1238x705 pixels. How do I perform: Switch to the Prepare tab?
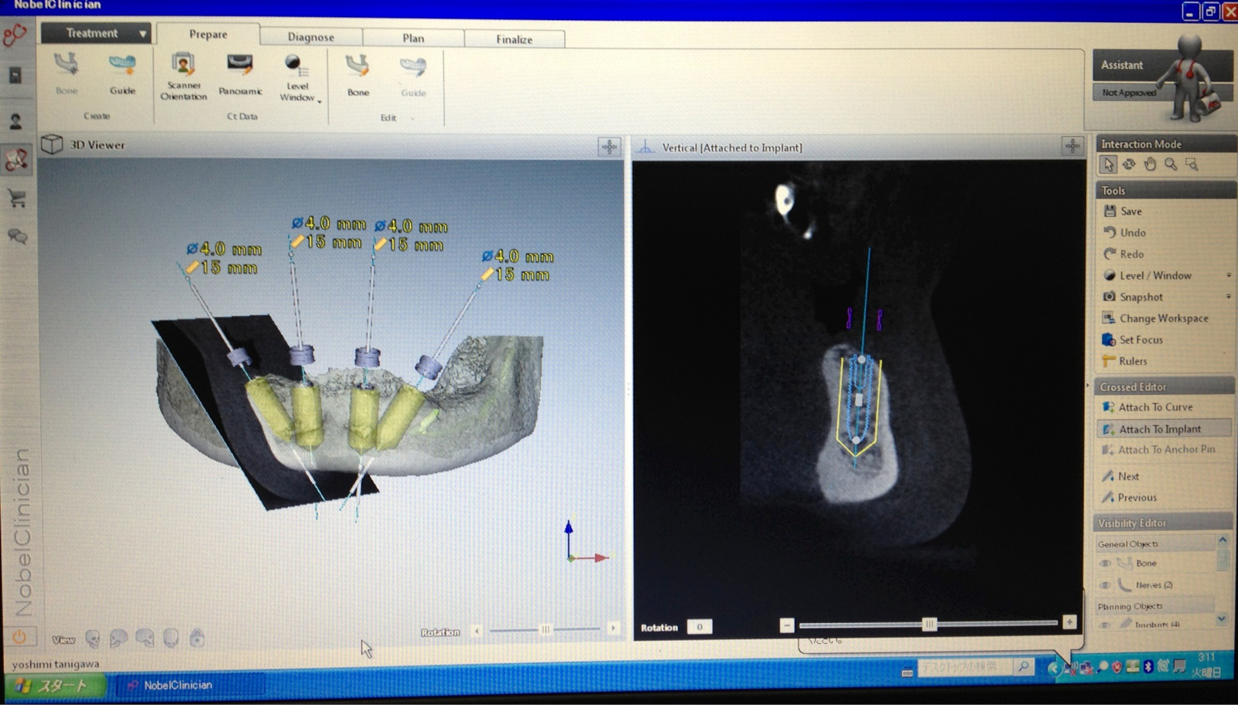pos(208,34)
